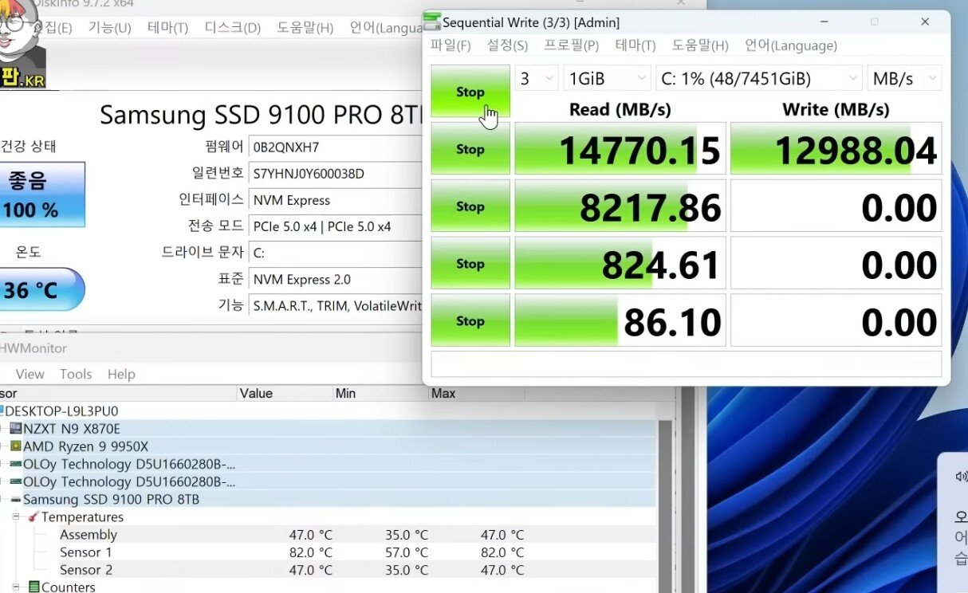This screenshot has width=968, height=593.
Task: Click the drive letter field C:
Action: [x=336, y=252]
